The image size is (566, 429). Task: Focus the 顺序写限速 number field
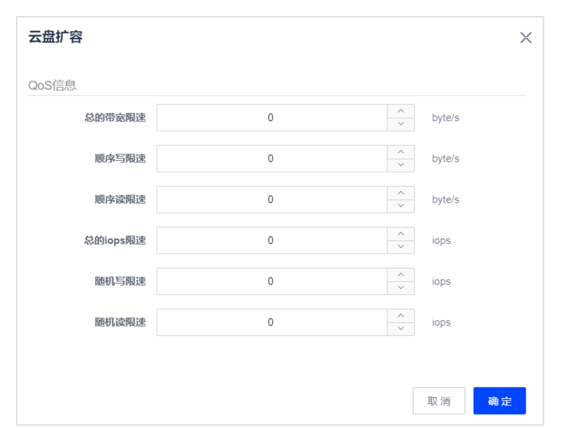pyautogui.click(x=272, y=159)
